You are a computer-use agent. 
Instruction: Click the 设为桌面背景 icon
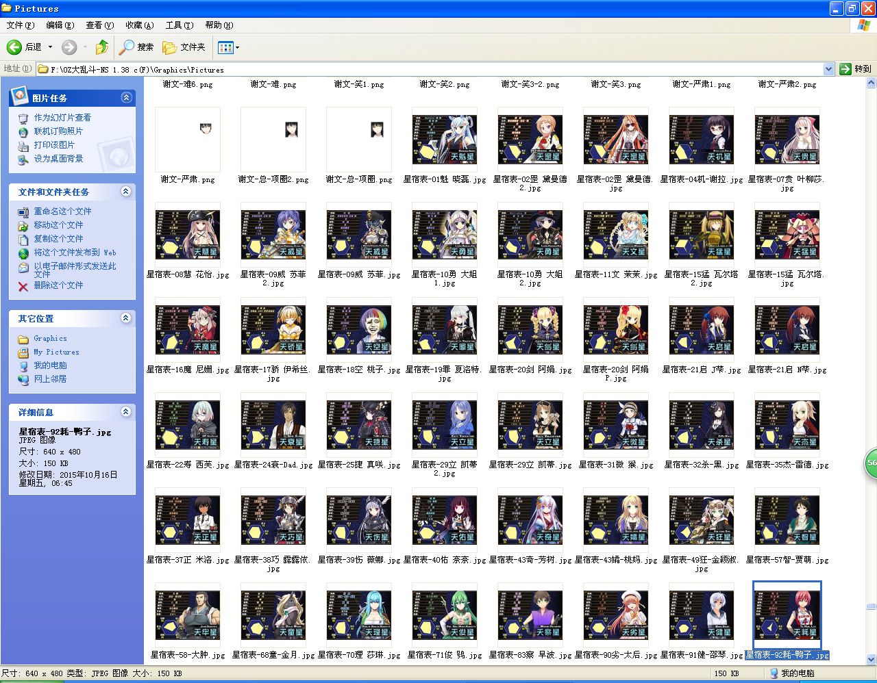click(23, 159)
